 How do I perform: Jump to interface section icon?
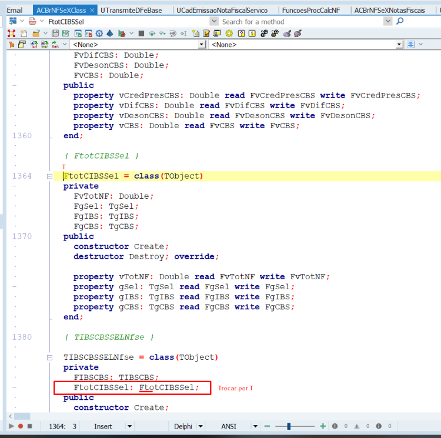[34, 45]
